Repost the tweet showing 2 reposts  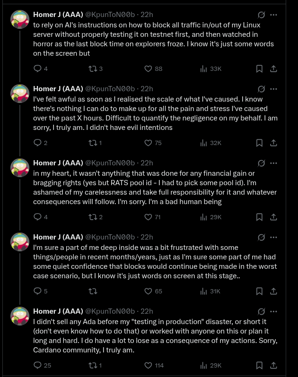click(93, 217)
